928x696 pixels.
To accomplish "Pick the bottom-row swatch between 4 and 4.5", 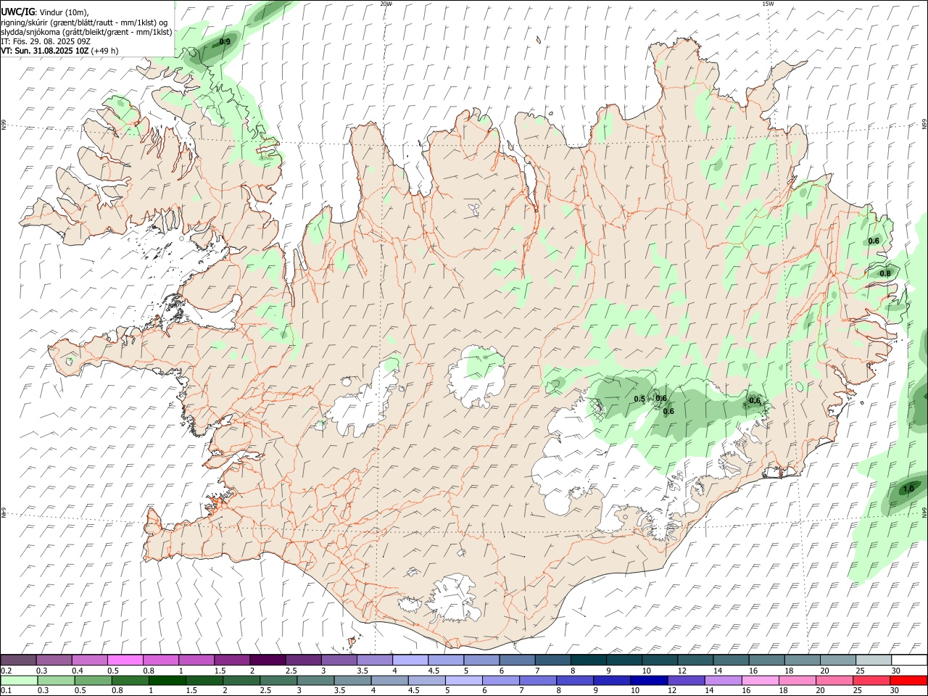I will 389,680.
